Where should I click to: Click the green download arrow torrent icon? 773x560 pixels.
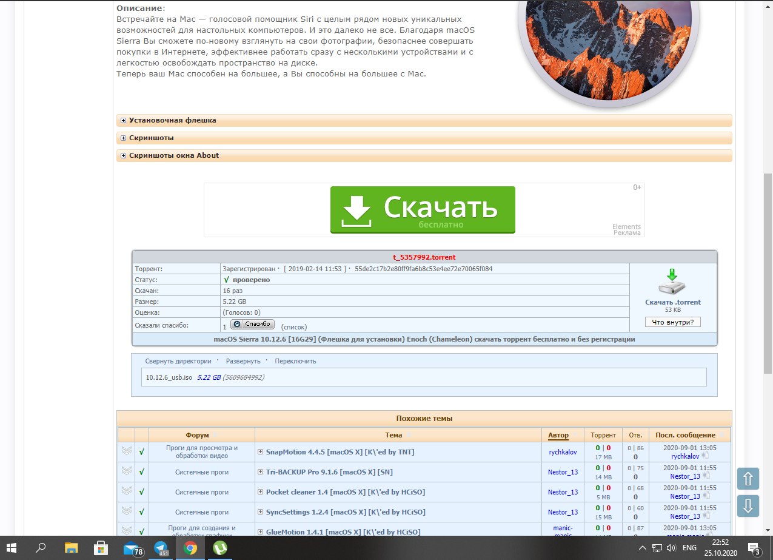click(672, 282)
